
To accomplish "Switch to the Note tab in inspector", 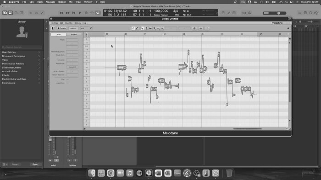I will [x=59, y=34].
